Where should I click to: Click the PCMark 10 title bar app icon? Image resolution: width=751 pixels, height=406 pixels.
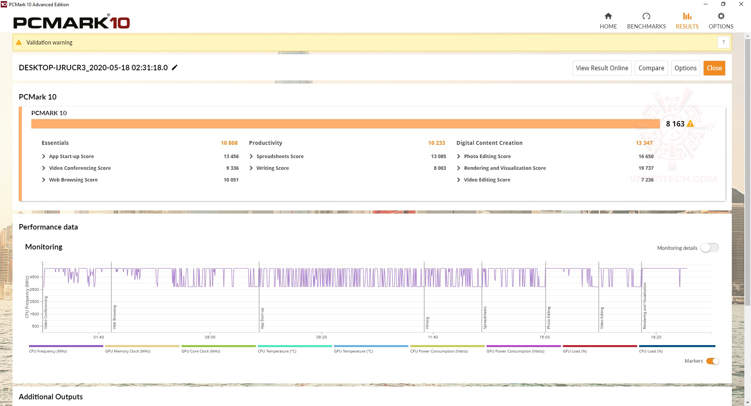(4, 4)
